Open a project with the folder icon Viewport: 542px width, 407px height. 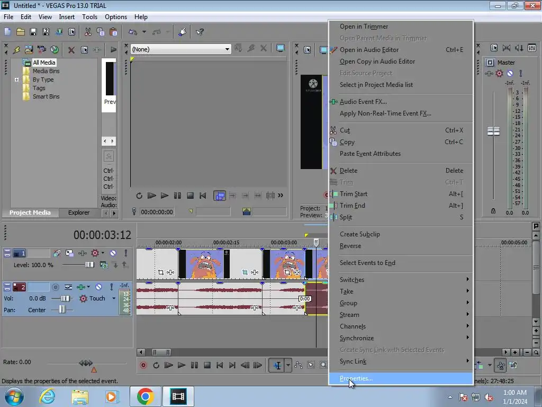21,32
